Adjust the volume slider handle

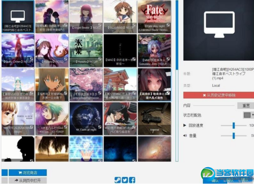tap(234, 136)
